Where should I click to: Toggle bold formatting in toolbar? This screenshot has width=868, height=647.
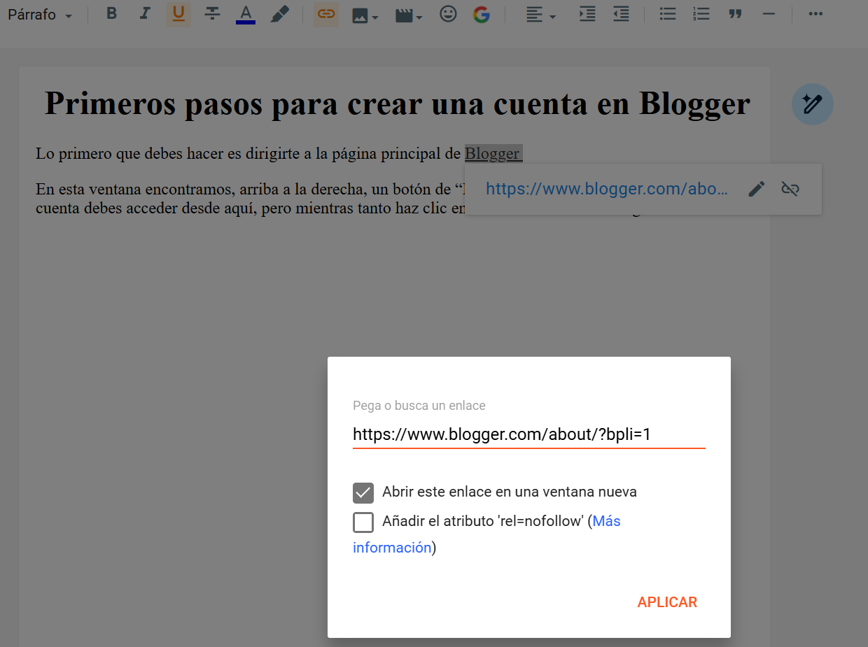point(111,14)
